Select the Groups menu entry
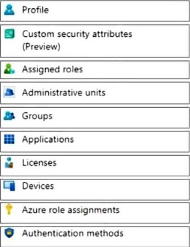The image size is (190, 247). coord(37,116)
